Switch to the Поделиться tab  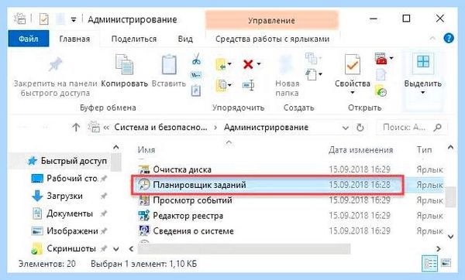[134, 39]
